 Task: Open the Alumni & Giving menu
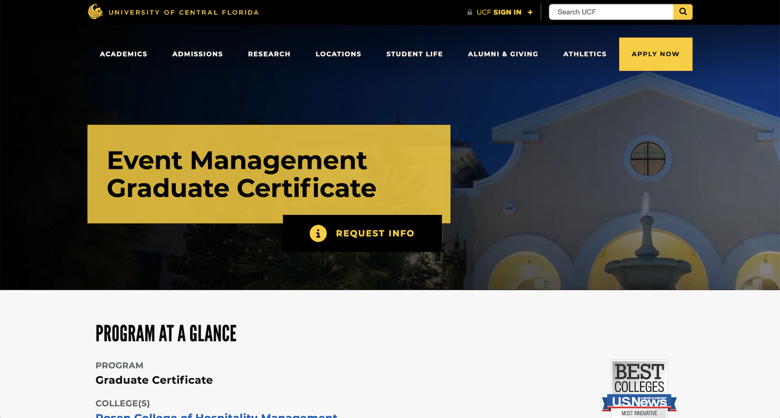[503, 54]
